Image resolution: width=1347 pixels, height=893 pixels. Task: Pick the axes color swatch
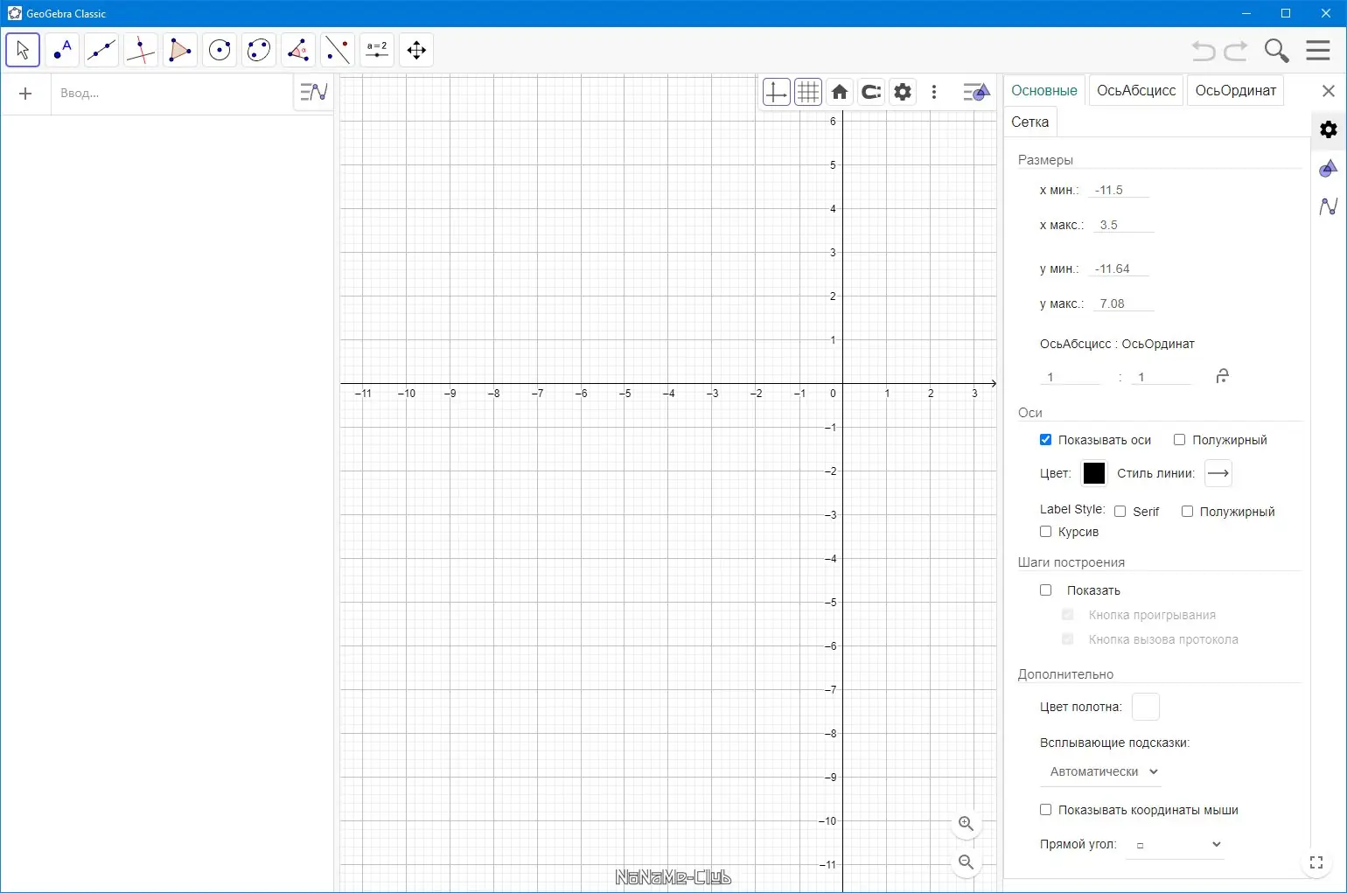click(1094, 473)
